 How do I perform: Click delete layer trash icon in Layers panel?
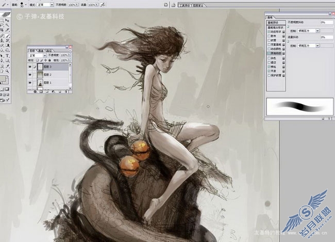(66, 92)
